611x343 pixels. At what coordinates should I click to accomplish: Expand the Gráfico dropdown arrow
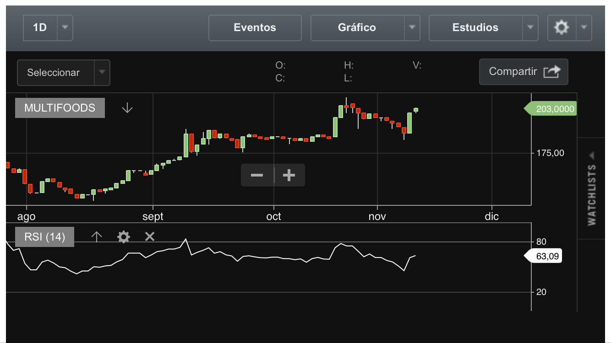412,27
